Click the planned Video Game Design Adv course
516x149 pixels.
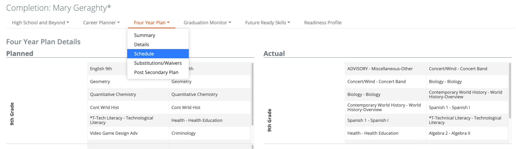coord(114,133)
